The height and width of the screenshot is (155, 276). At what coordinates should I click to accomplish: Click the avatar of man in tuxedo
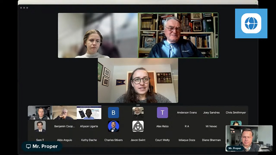113,126
